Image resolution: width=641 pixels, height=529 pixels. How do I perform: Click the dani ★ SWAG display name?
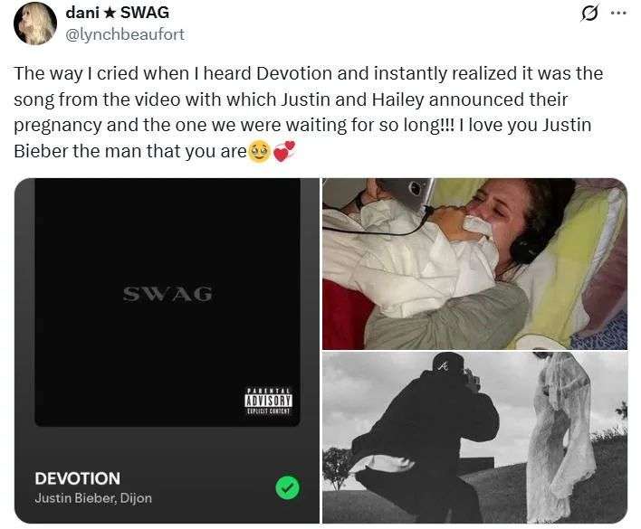click(118, 13)
